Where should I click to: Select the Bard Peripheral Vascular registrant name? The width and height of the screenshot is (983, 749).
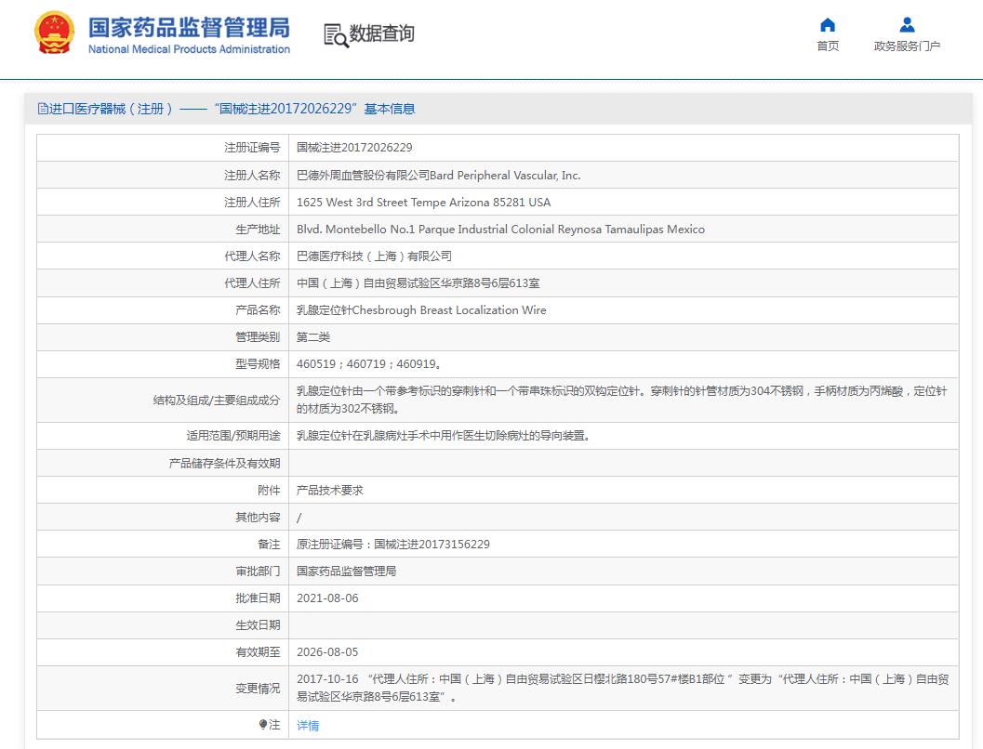(438, 175)
